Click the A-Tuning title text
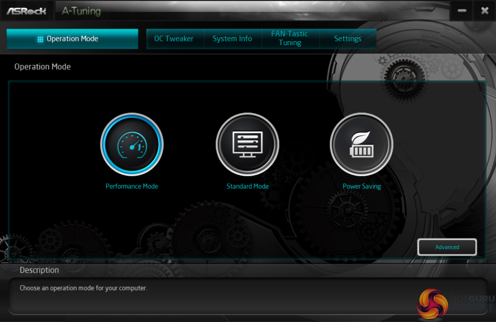 tap(81, 11)
